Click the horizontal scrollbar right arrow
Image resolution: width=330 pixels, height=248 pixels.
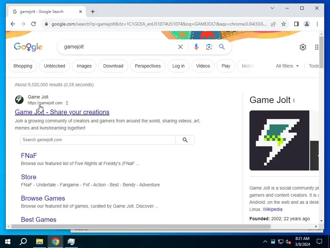(x=316, y=226)
